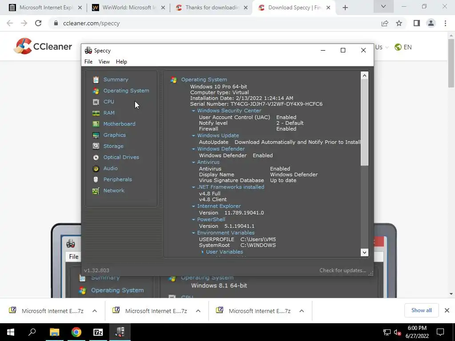Open Speccy File menu
Screen dimensions: 455x341
tap(88, 61)
